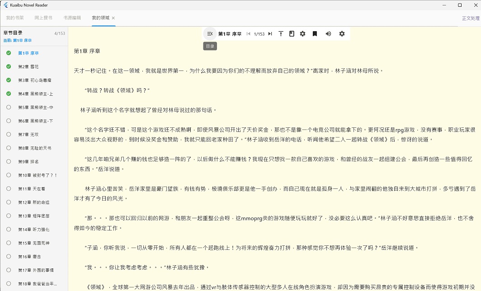Screen dimensions: 481x291
Task: Check the circle beside 第10章 被封号了
Action: tap(9, 175)
